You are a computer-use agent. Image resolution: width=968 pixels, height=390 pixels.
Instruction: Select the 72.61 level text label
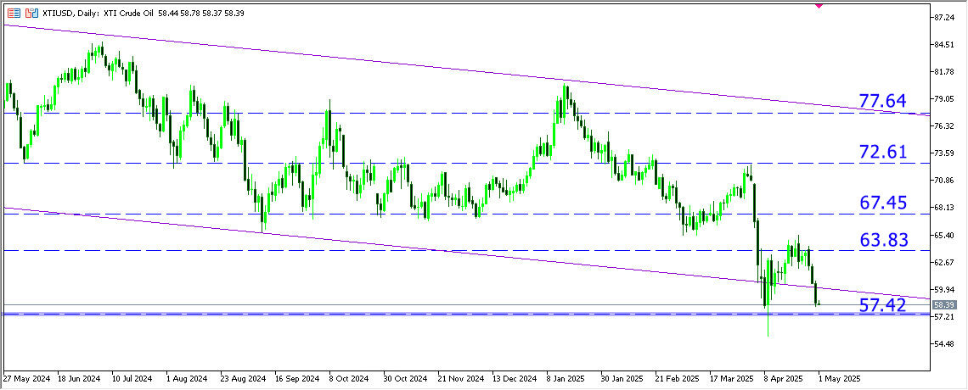point(883,153)
